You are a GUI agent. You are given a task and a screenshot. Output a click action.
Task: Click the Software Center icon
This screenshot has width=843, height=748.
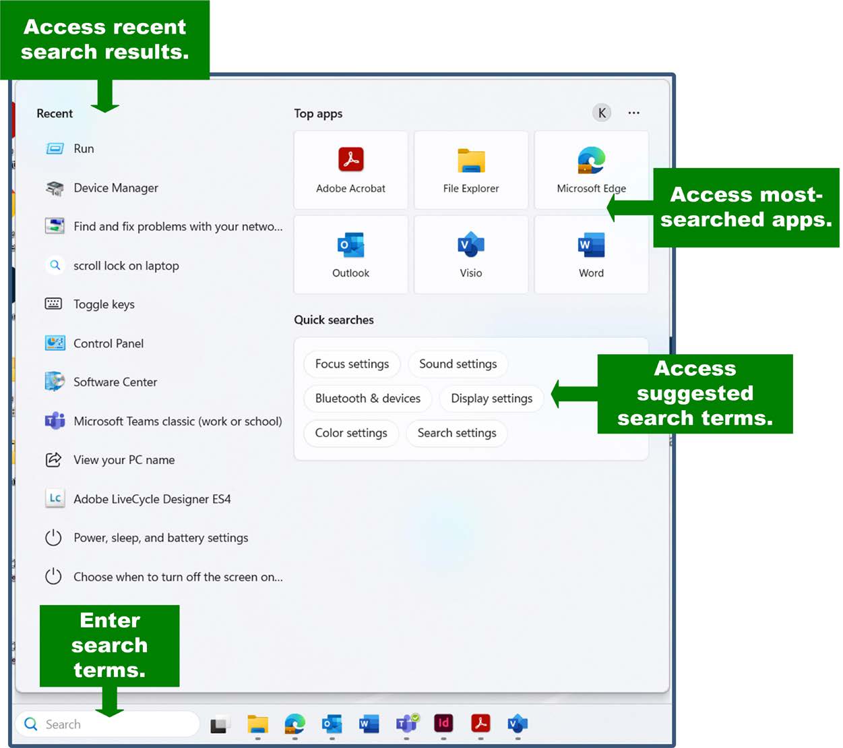[55, 381]
